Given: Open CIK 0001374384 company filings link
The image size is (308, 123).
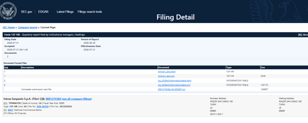Looking at the screenshot, I should tap(69, 99).
